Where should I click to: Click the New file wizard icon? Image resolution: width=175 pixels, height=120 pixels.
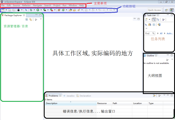coord(3,10)
